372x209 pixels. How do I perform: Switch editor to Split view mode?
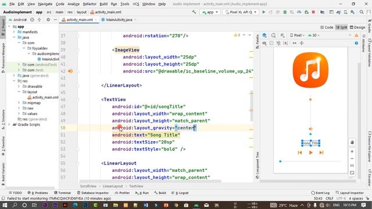[x=341, y=27]
